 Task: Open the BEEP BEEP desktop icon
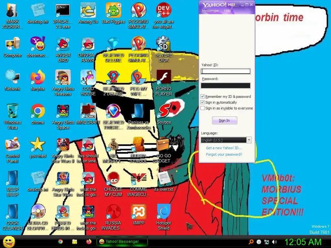point(13,183)
